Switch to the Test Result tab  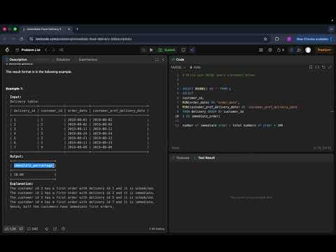click(204, 158)
